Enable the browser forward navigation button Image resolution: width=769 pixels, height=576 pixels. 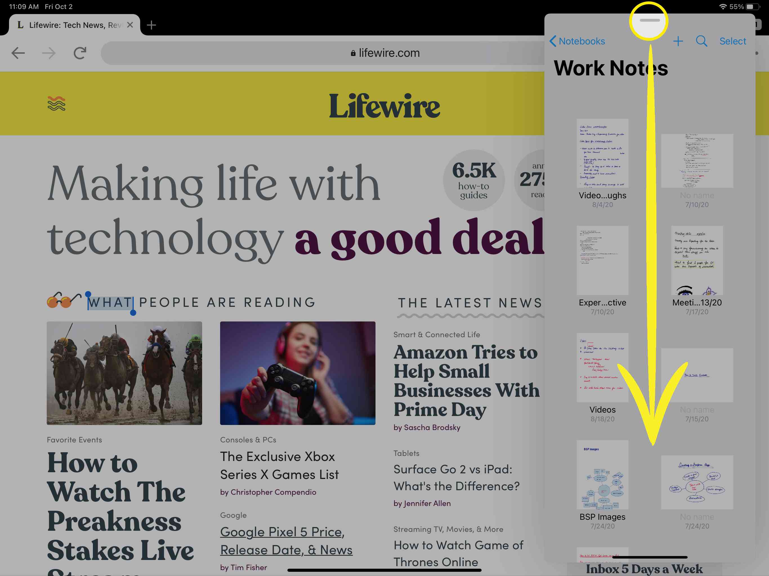click(48, 53)
